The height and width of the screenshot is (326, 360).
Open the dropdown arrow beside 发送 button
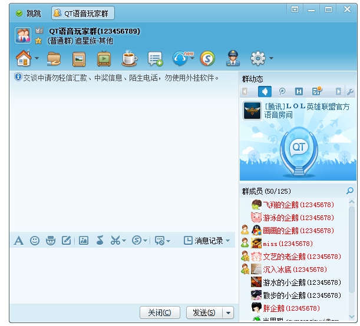point(229,312)
